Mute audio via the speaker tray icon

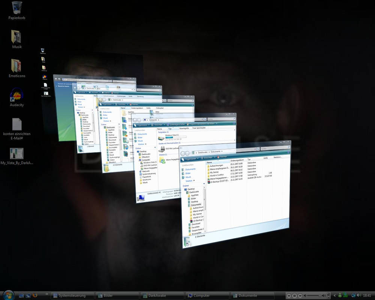click(358, 295)
